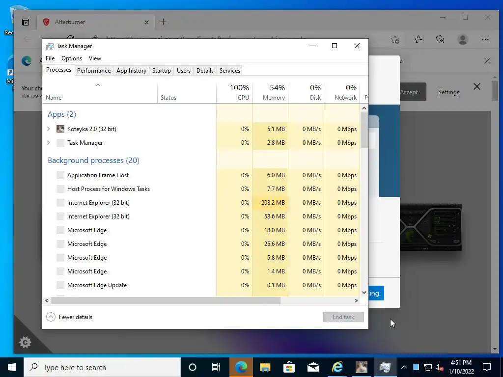The height and width of the screenshot is (377, 503).
Task: Click settings gear in page corner
Action: 26,342
